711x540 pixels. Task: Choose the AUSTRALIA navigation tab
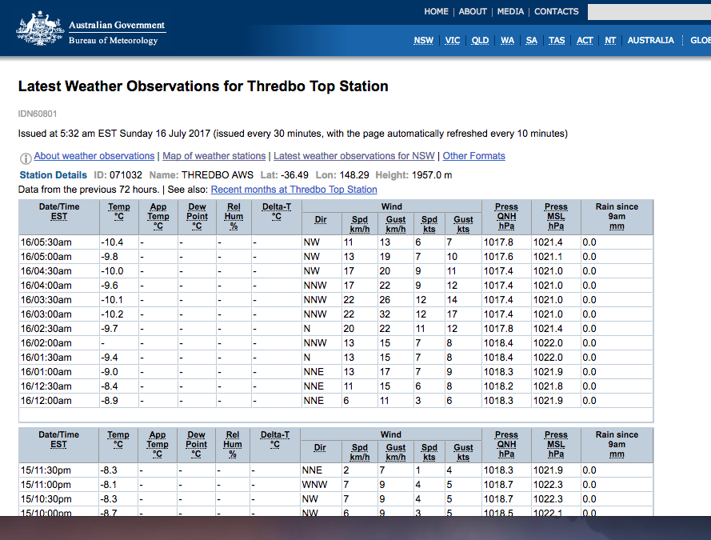[x=650, y=41]
